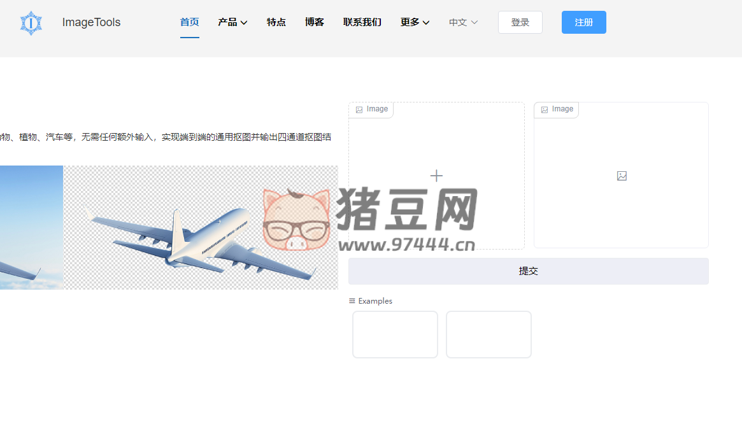Expand the 更多 dropdown
The image size is (742, 438).
(x=415, y=22)
